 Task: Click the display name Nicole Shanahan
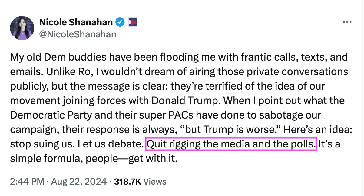pyautogui.click(x=76, y=22)
